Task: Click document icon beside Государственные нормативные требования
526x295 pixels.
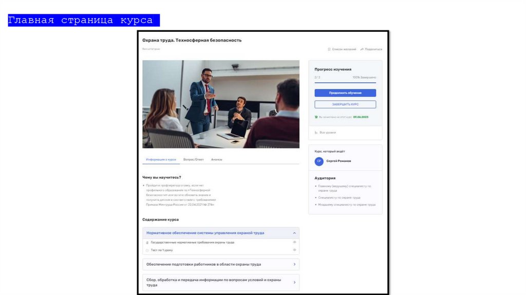Action: (x=147, y=242)
